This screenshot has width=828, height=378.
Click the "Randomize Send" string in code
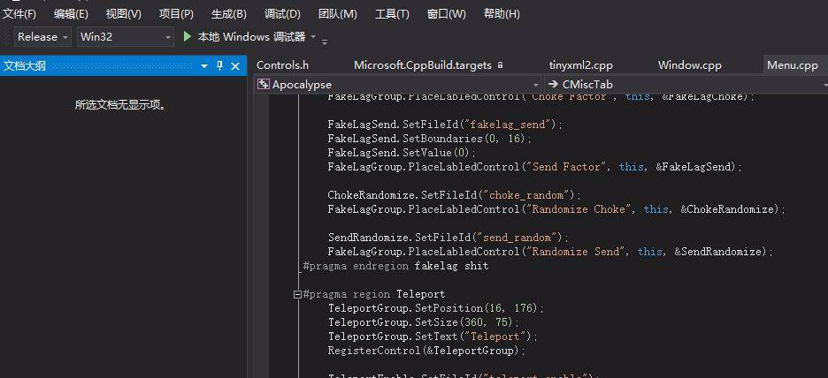click(x=576, y=252)
